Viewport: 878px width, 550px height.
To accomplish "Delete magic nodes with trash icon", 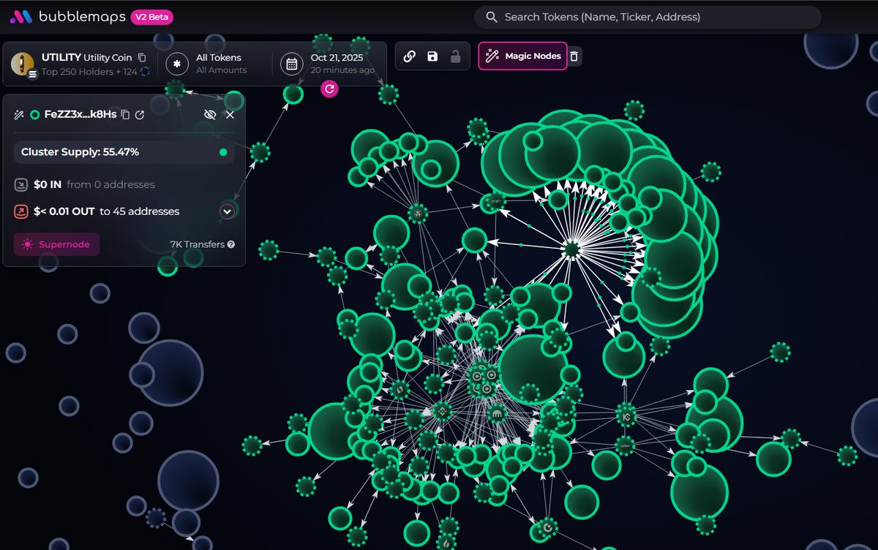I will point(575,56).
